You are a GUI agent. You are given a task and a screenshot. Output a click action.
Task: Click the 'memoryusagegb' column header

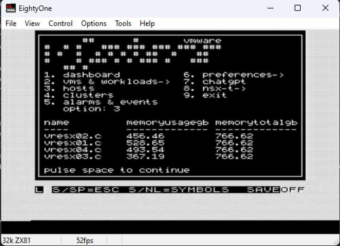[x=167, y=123]
